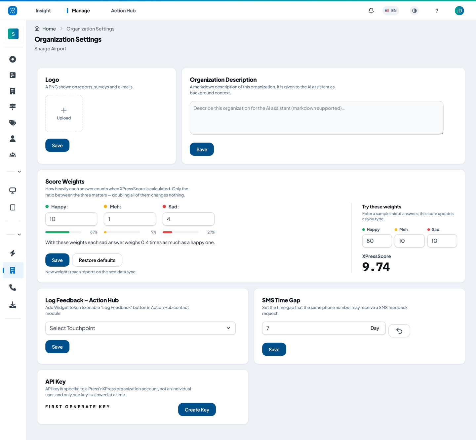Expand the first collapsed sidebar section
This screenshot has height=440, width=476.
tap(19, 172)
